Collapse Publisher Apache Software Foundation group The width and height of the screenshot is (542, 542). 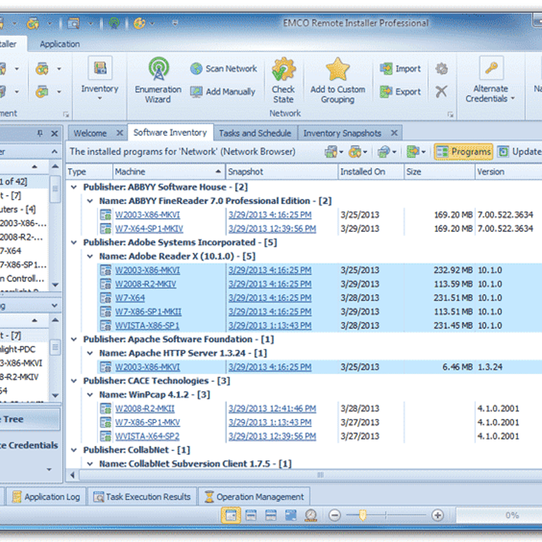coord(74,339)
